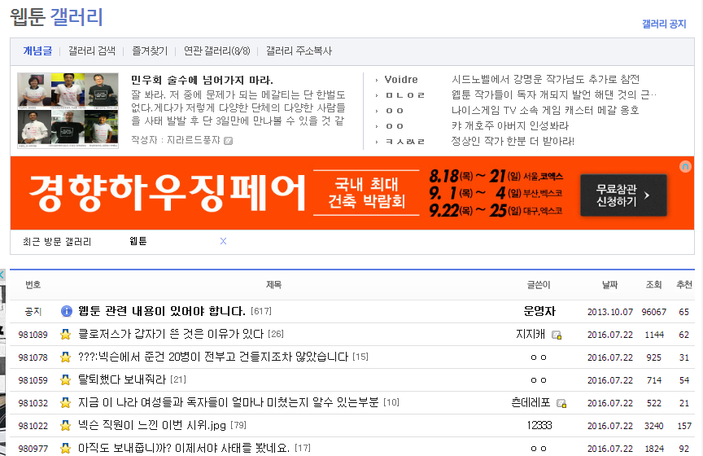Viewport: 703px width, 456px height.
Task: Open featured post 민우회 술수에 넘어가지 마라
Action: point(202,81)
